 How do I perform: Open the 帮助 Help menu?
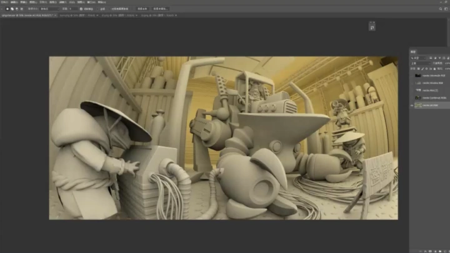(102, 2)
